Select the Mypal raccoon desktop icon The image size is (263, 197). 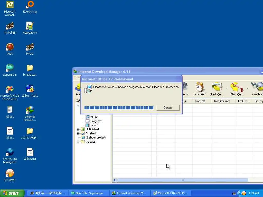click(x=30, y=49)
